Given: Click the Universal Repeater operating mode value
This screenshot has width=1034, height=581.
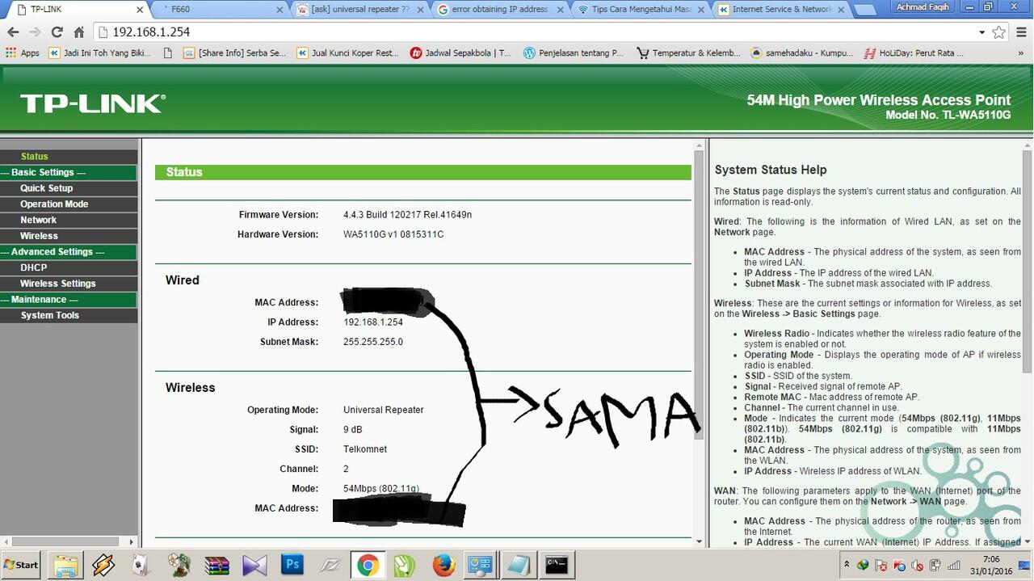Looking at the screenshot, I should coord(384,410).
